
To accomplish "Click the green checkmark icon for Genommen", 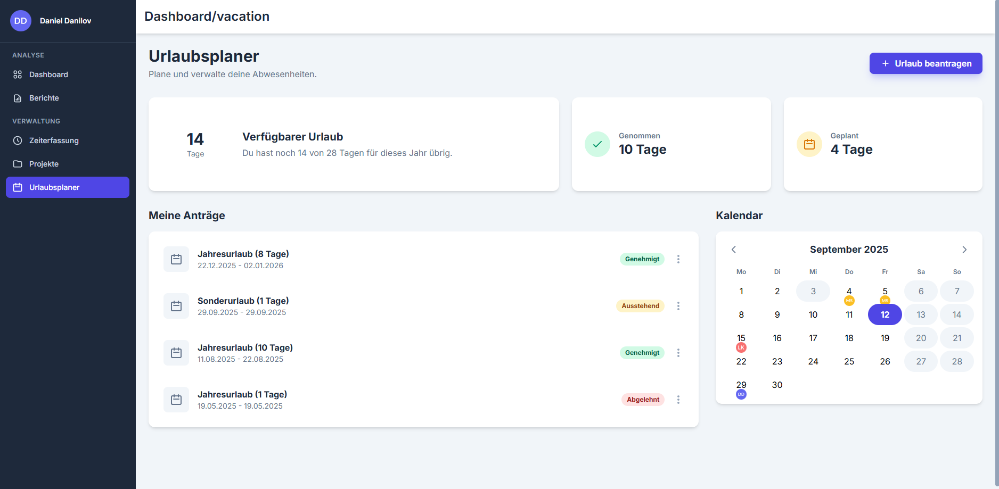I will click(597, 144).
